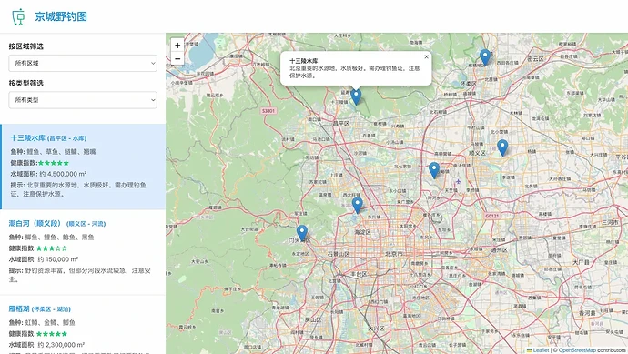Click the popup description about 水源地
Viewport: 628px width, 354px height.
[x=354, y=72]
